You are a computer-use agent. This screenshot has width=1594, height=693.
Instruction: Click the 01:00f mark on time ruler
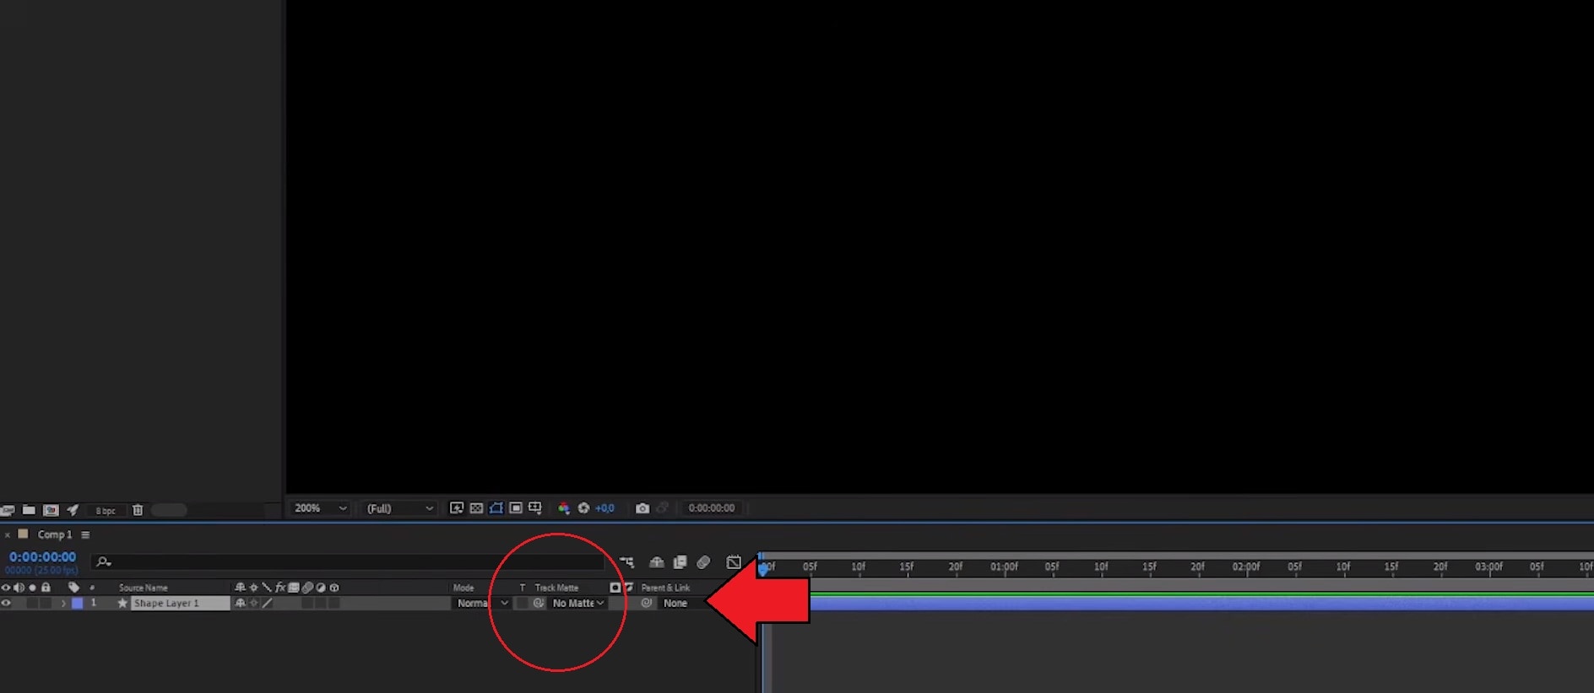[1004, 567]
